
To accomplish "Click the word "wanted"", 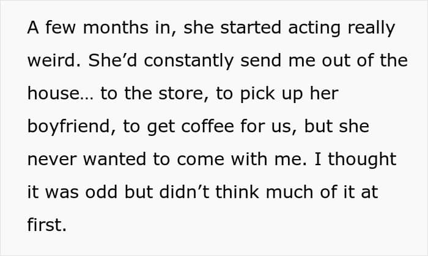I will 115,159.
